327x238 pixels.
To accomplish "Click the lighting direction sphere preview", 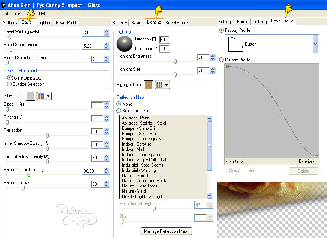I will click(124, 44).
